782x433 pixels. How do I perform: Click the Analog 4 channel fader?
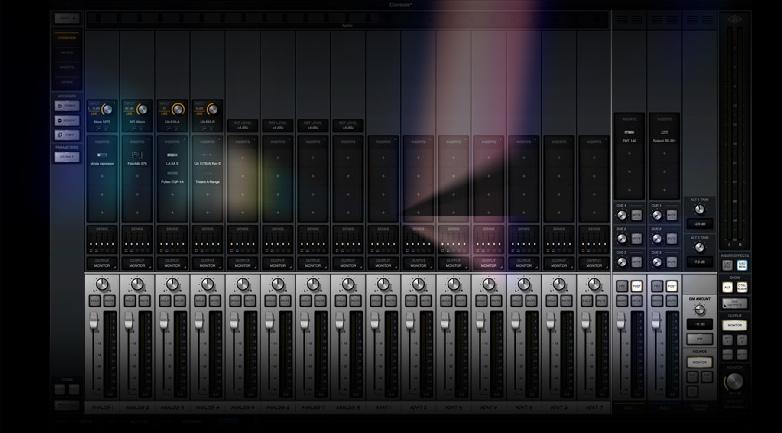point(199,320)
